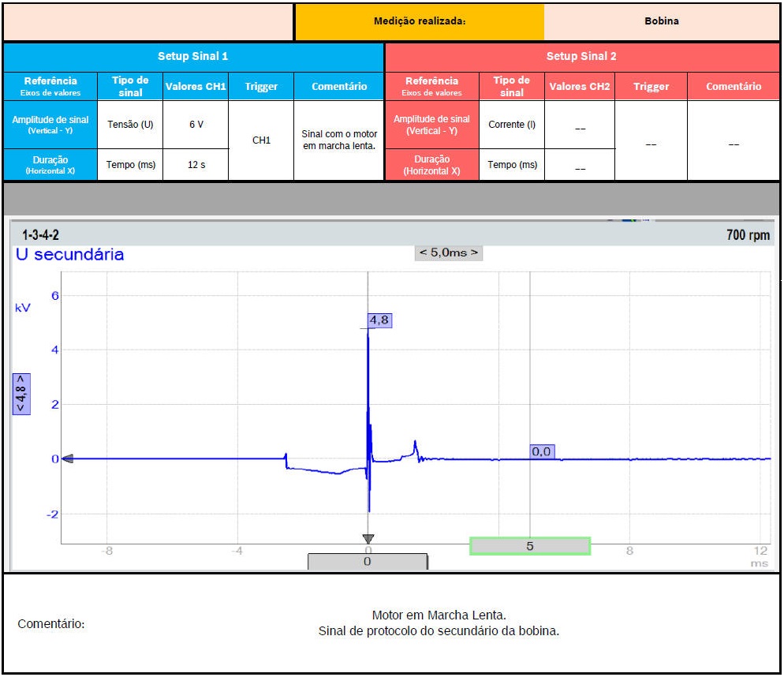Open the vertical <4,8> scale selector
This screenshot has width=784, height=677.
(21, 394)
